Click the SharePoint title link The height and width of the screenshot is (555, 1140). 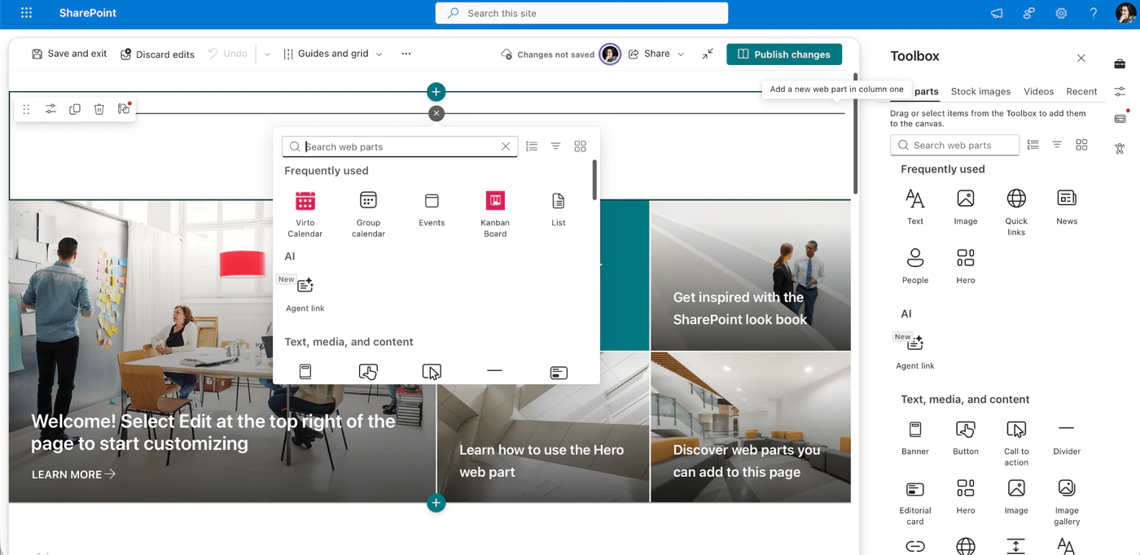(88, 13)
